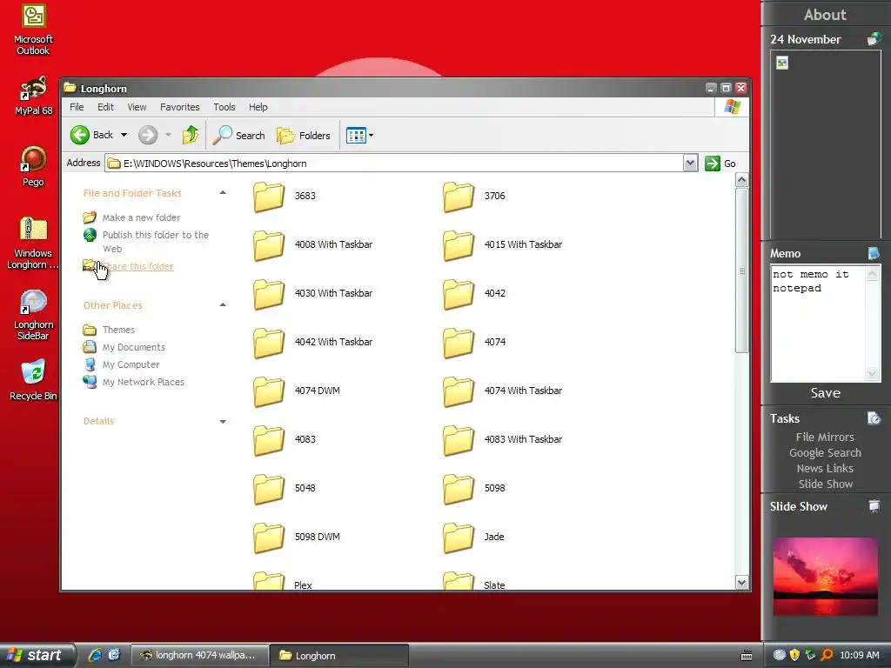Expand the Details section
Image resolution: width=891 pixels, height=668 pixels.
click(x=223, y=421)
